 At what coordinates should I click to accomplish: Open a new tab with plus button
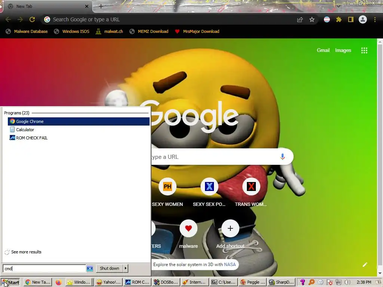tap(101, 6)
